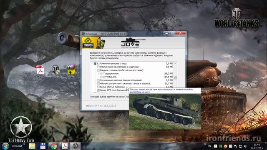Click the light blue square tray icon

230,146
